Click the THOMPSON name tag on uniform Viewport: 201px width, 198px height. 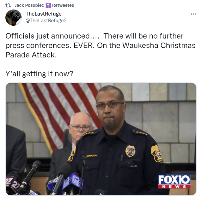[x=92, y=156]
